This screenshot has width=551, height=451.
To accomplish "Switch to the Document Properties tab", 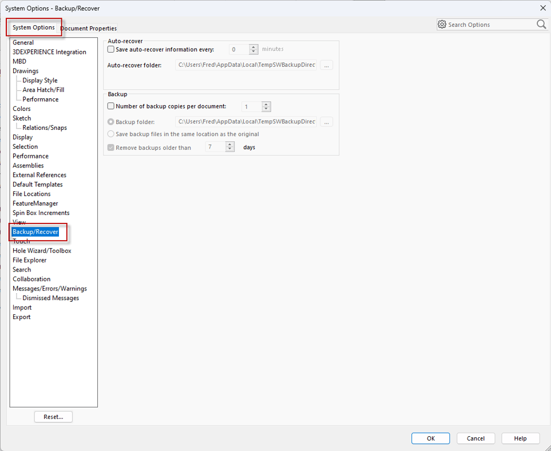I will 88,28.
